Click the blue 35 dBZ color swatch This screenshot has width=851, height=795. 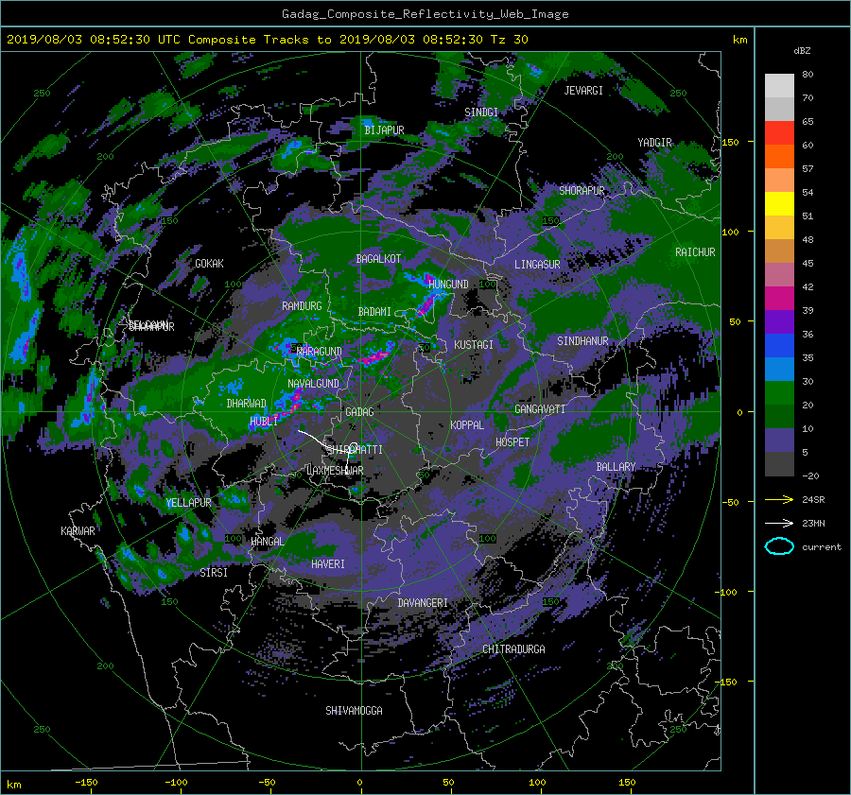tap(779, 345)
